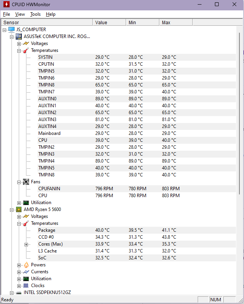Select the Package temperature row
The width and height of the screenshot is (244, 304).
tap(137, 230)
